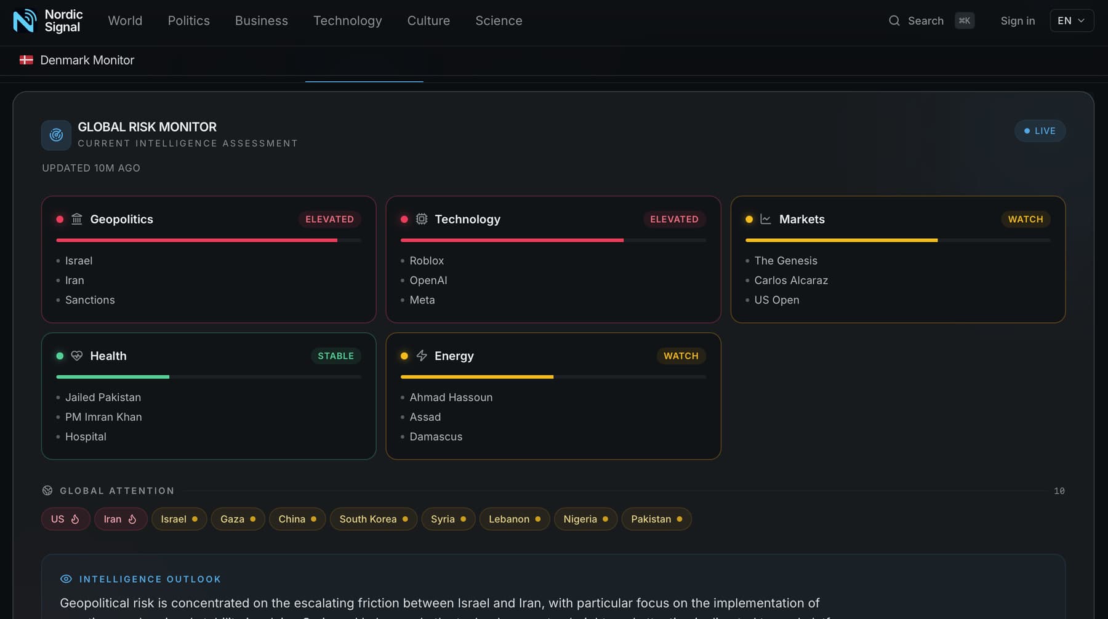
Task: Select the Israel attention chip
Action: pyautogui.click(x=179, y=519)
